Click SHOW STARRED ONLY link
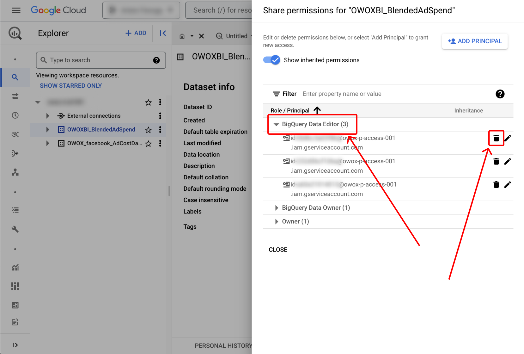 point(71,86)
